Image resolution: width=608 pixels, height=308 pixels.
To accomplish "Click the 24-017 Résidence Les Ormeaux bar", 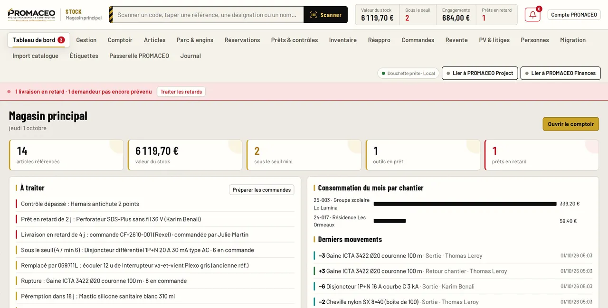I will coord(389,221).
